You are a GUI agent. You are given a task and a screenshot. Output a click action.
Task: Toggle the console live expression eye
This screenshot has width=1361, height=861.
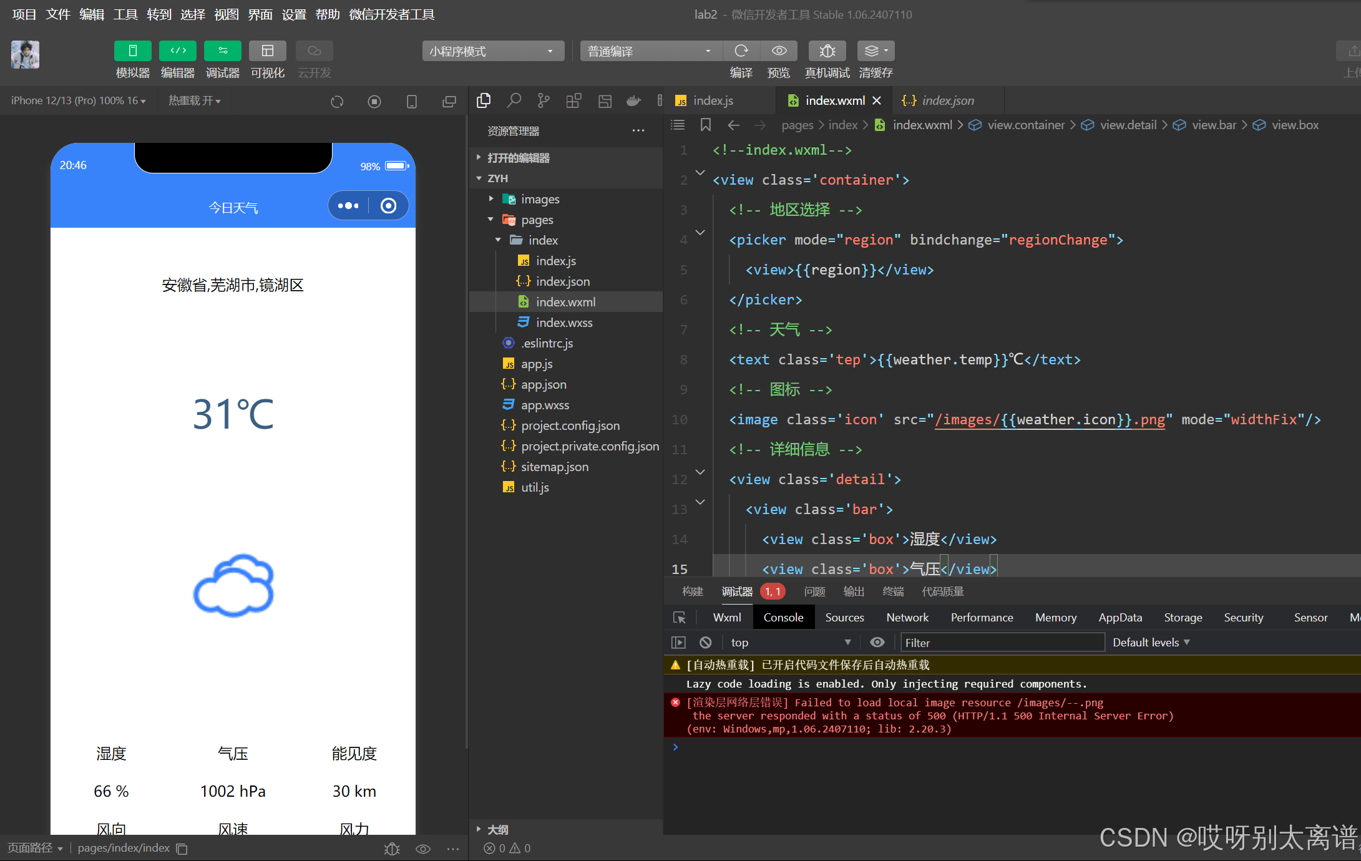coord(877,642)
